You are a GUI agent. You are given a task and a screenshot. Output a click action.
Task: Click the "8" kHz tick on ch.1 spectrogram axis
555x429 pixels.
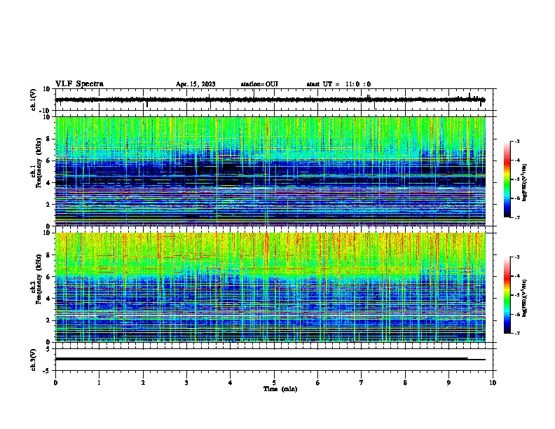[49, 139]
